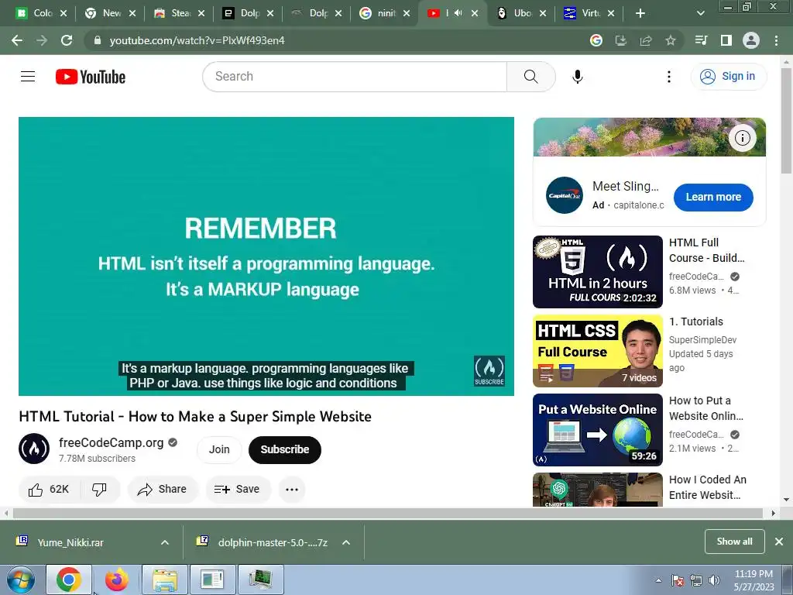Click the search magnifier button

530,77
